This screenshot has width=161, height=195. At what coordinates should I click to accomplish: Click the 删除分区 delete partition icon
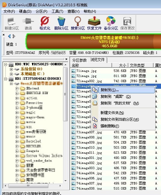point(61,23)
